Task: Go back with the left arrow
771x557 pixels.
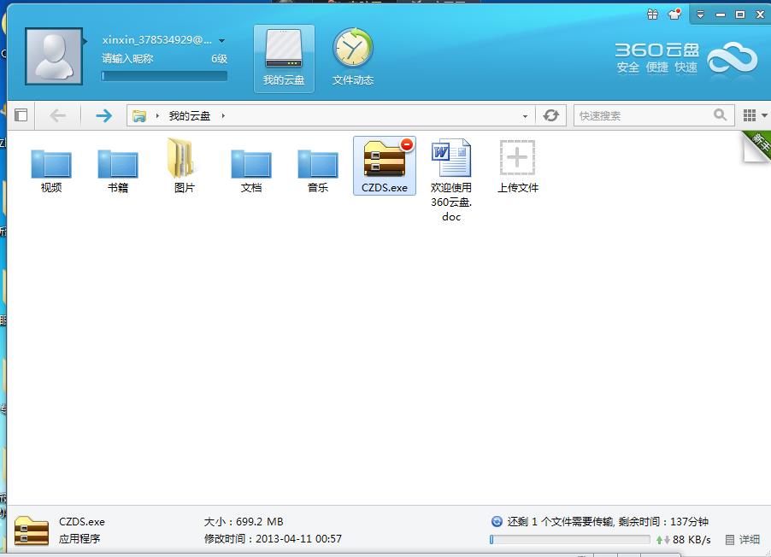Action: [x=57, y=115]
